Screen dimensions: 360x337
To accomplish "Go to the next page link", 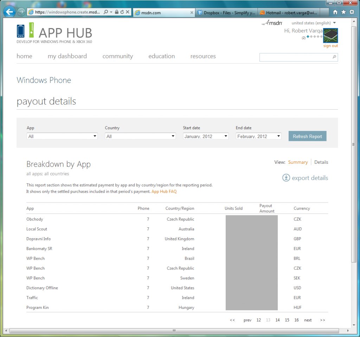I will click(308, 320).
